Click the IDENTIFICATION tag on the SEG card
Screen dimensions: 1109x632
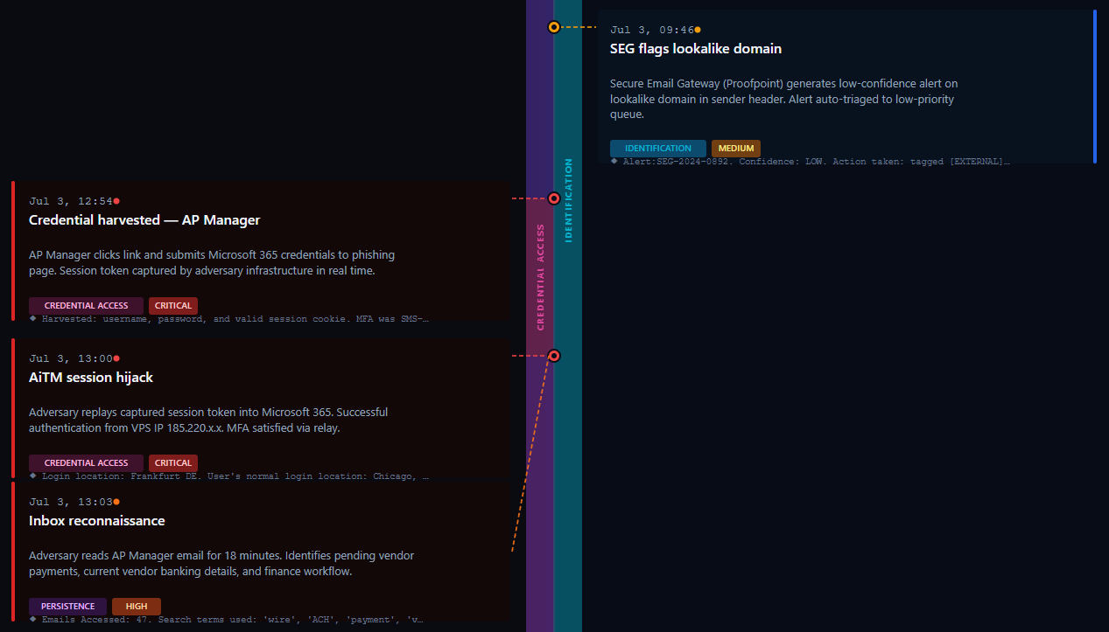(x=658, y=149)
